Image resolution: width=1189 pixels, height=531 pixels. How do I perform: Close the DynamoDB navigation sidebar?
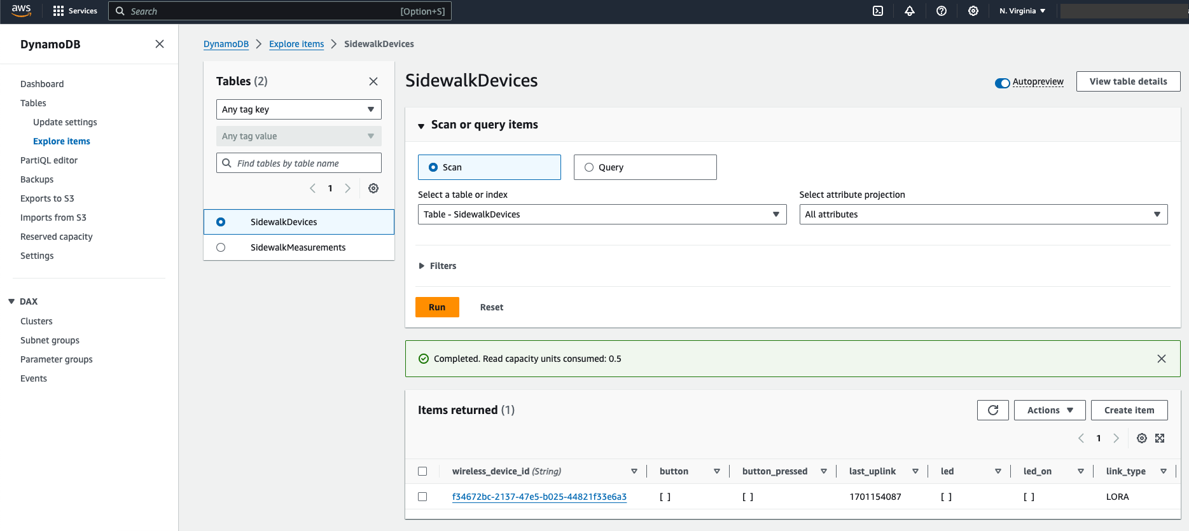(x=160, y=44)
